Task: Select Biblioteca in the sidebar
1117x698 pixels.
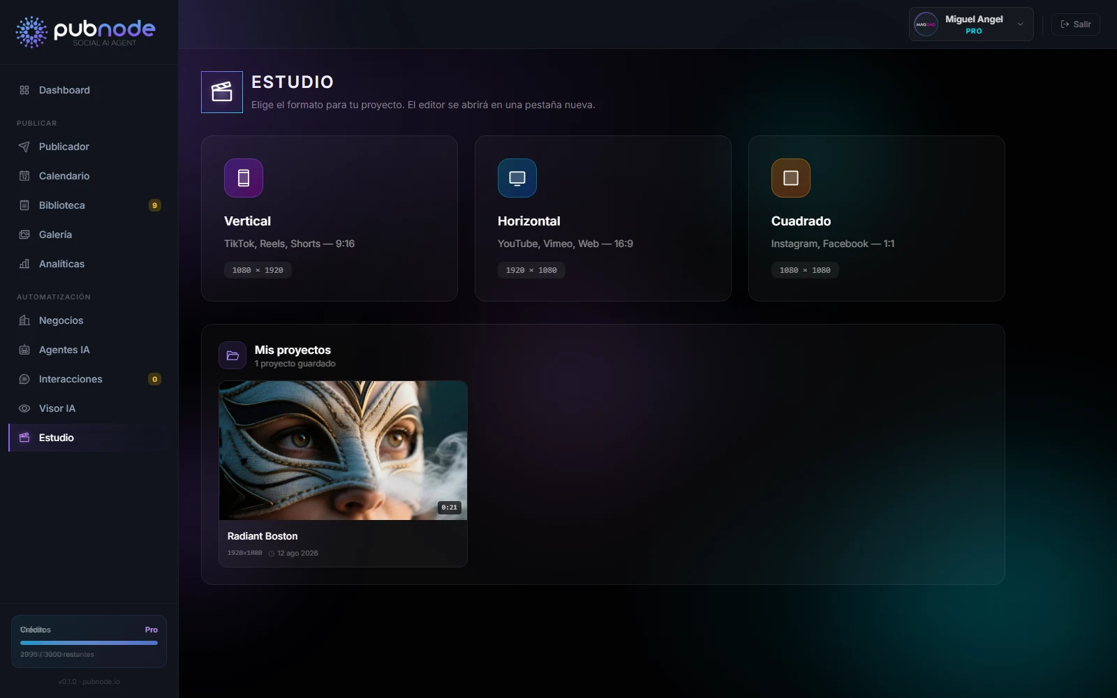Action: pos(89,205)
